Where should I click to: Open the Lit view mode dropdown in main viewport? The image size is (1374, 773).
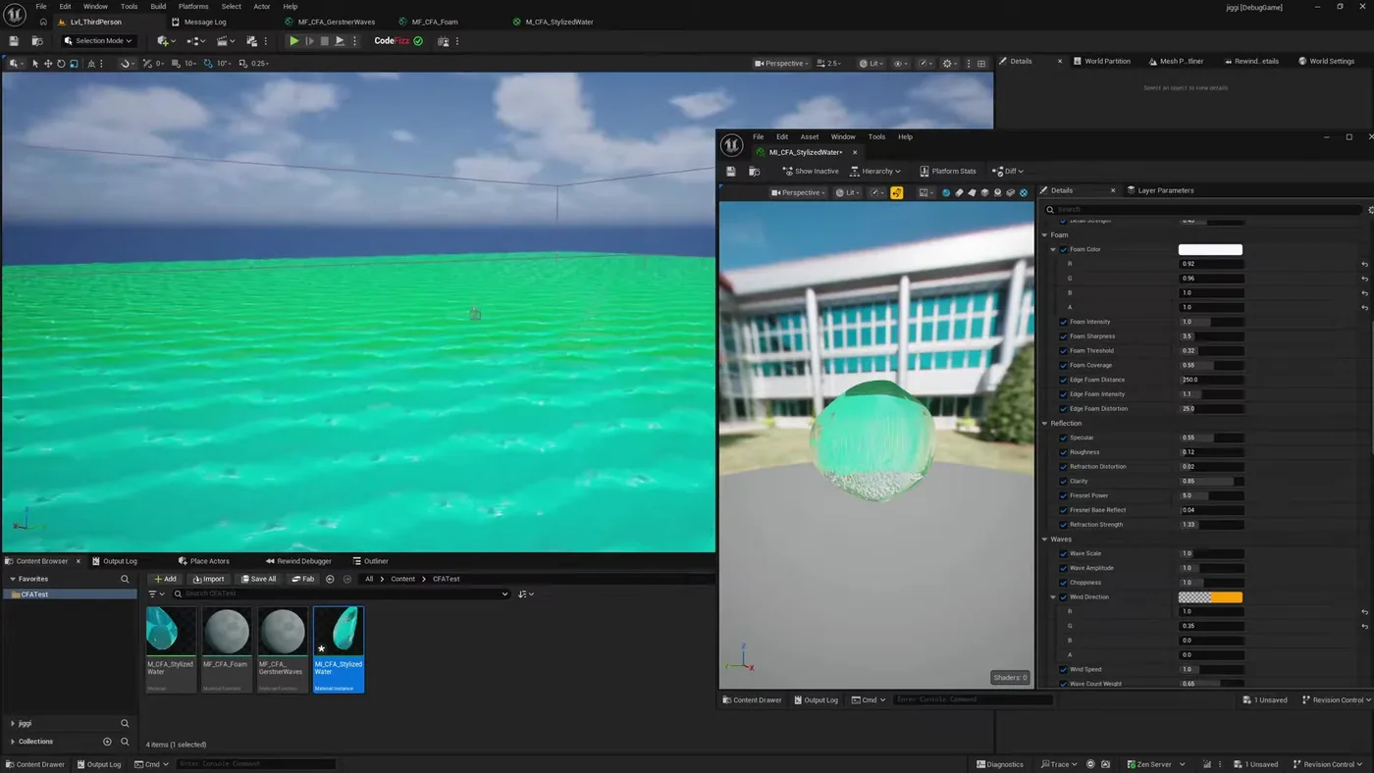(x=871, y=64)
